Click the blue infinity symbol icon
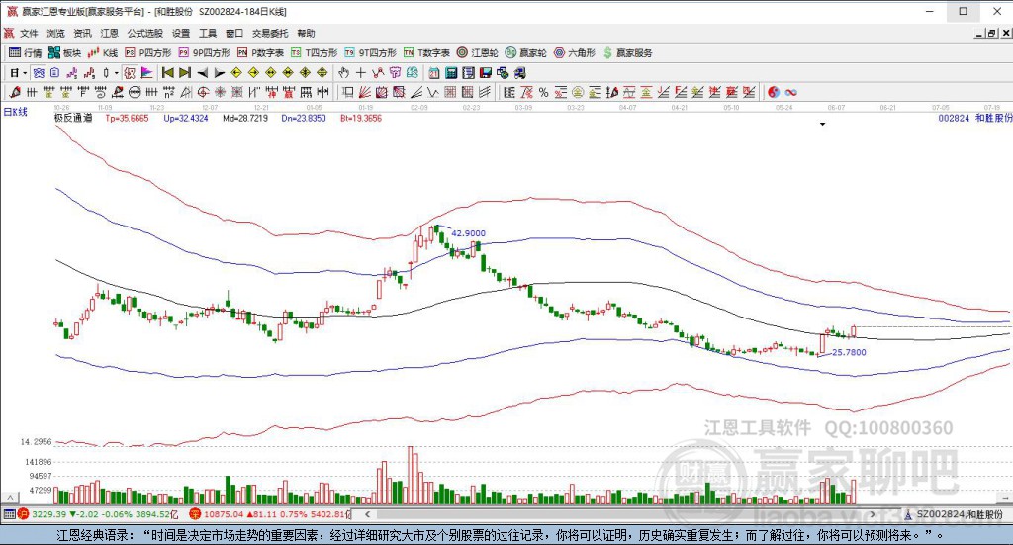 point(790,92)
